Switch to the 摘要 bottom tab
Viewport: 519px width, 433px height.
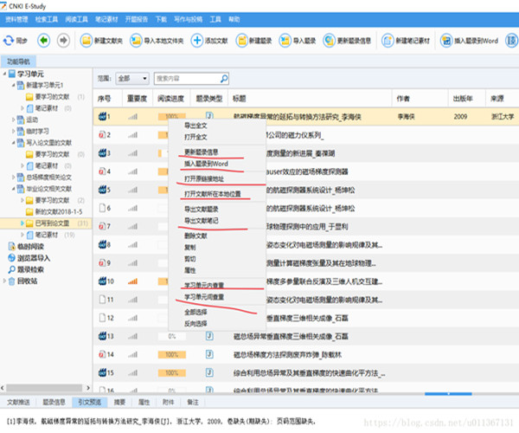coord(119,403)
